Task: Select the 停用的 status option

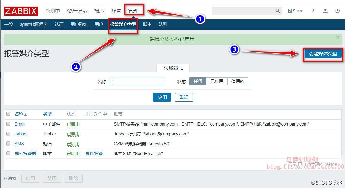Action: 237,81
